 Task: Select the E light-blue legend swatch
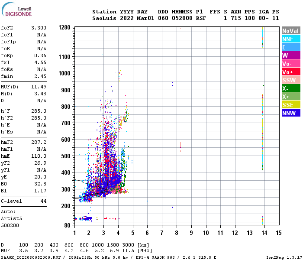pyautogui.click(x=291, y=47)
